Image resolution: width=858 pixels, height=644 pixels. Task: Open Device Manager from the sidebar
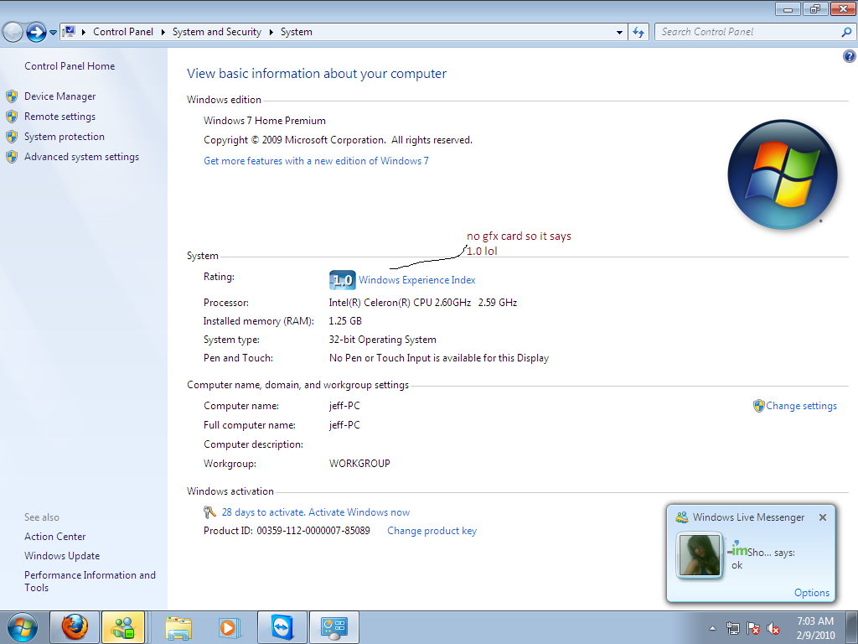(x=59, y=96)
